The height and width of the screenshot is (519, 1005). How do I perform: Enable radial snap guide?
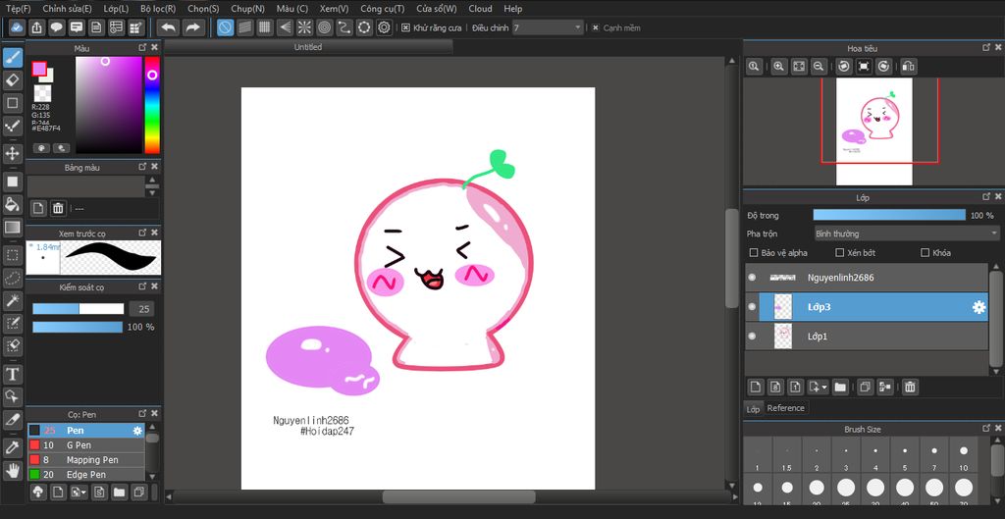[x=304, y=27]
